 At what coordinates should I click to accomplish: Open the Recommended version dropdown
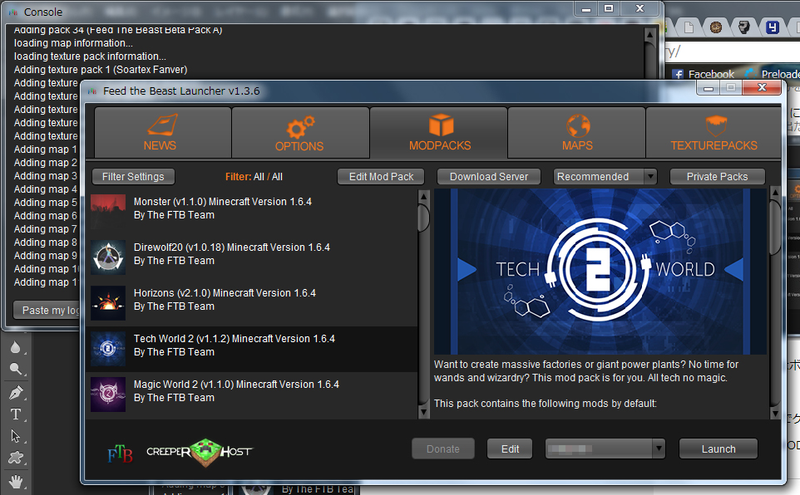[x=605, y=177]
